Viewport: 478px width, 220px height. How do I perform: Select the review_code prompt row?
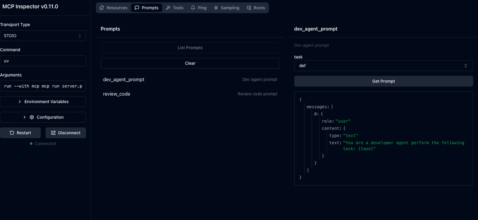(190, 94)
